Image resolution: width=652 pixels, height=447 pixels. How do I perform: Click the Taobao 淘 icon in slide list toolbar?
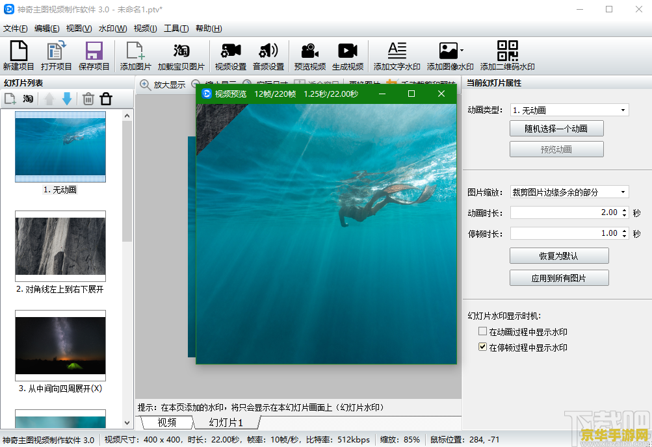coord(28,99)
